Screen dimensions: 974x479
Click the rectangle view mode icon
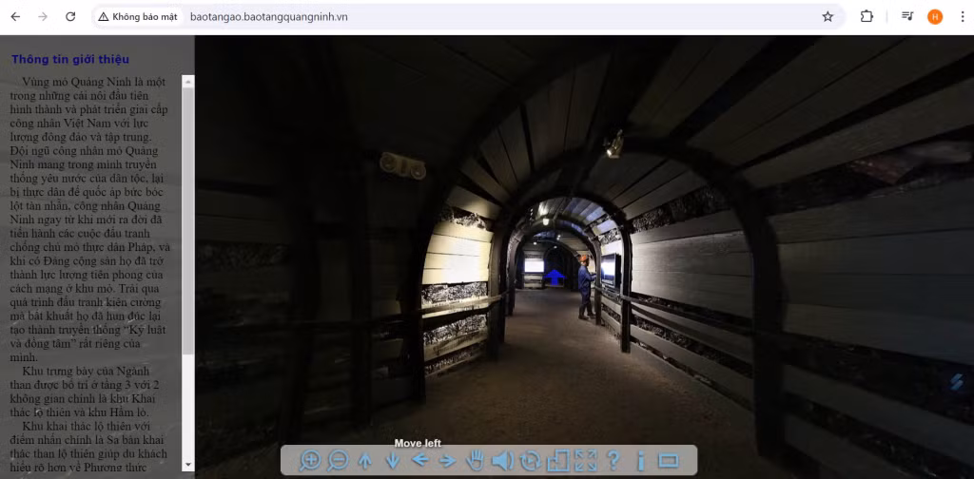coord(669,460)
